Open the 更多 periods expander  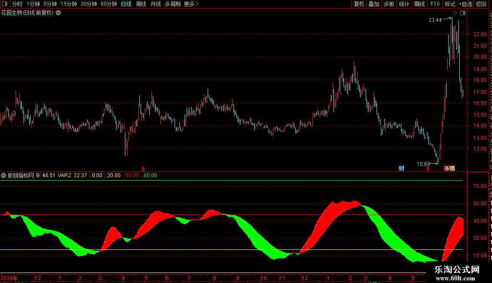[191, 4]
